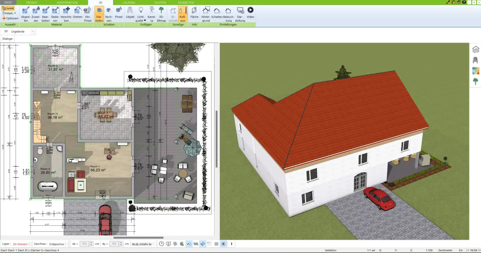Viewport: 481px width, 253px height.
Task: Select the 3D ribbon tab
Action: [x=100, y=3]
